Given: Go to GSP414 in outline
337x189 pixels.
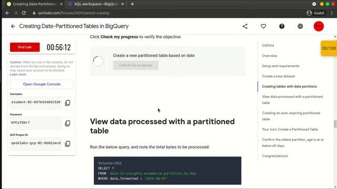Looking at the screenshot, I should click(x=268, y=46).
